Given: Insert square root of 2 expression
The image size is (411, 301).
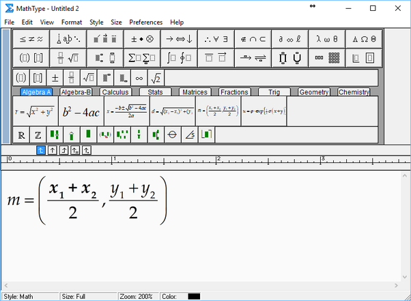Looking at the screenshot, I should [x=156, y=78].
